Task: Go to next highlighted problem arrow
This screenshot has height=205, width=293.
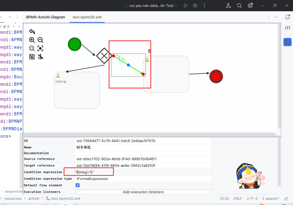Action: point(19,26)
